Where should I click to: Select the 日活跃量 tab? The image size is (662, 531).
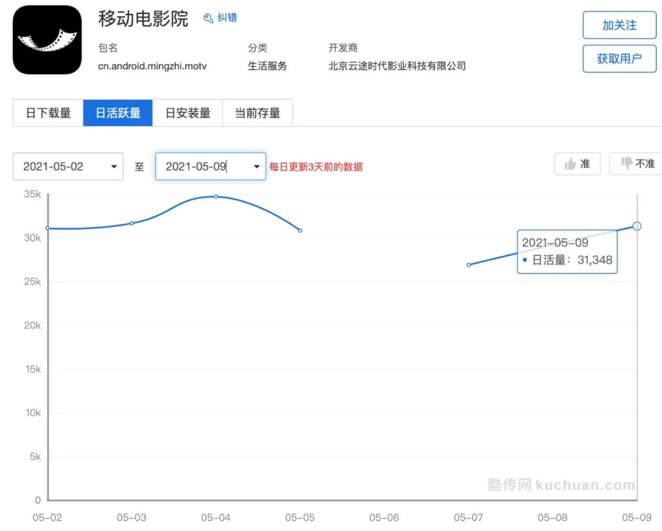[118, 113]
